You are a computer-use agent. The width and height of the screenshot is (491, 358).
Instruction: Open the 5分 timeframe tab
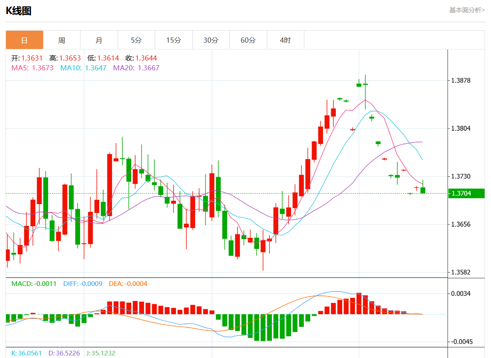[136, 40]
